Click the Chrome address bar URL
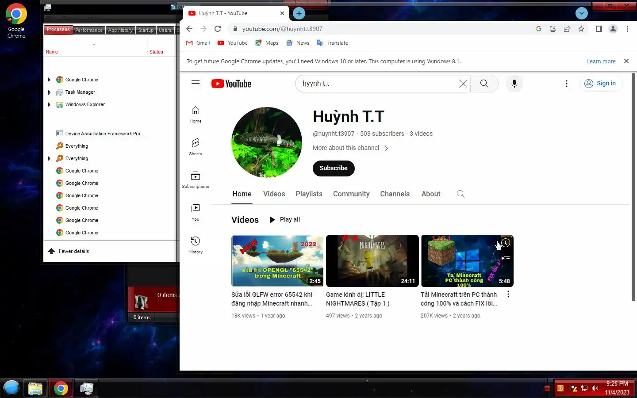Image resolution: width=637 pixels, height=398 pixels. pos(282,29)
